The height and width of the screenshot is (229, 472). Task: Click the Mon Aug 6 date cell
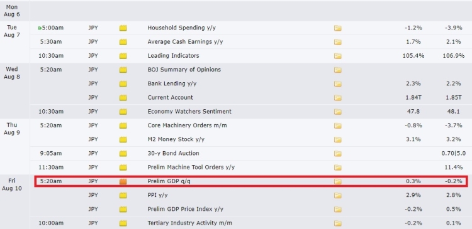[12, 11]
